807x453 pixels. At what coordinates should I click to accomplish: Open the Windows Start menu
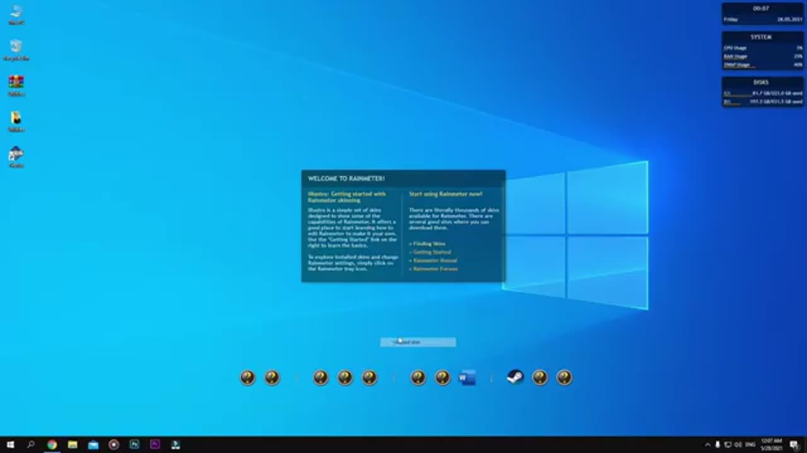(x=10, y=444)
